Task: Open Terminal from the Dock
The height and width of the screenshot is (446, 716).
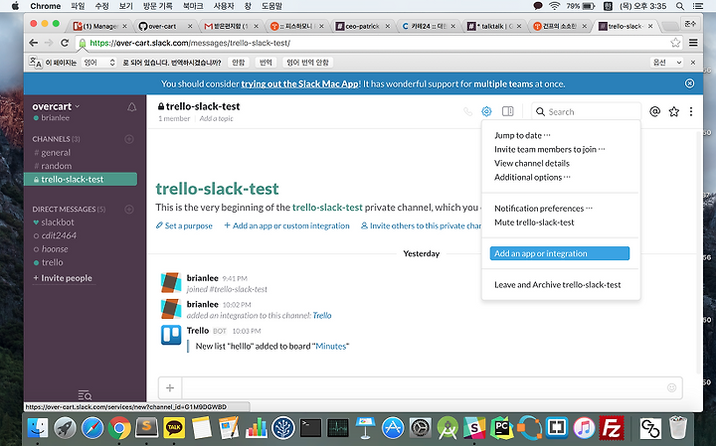Action: click(310, 428)
